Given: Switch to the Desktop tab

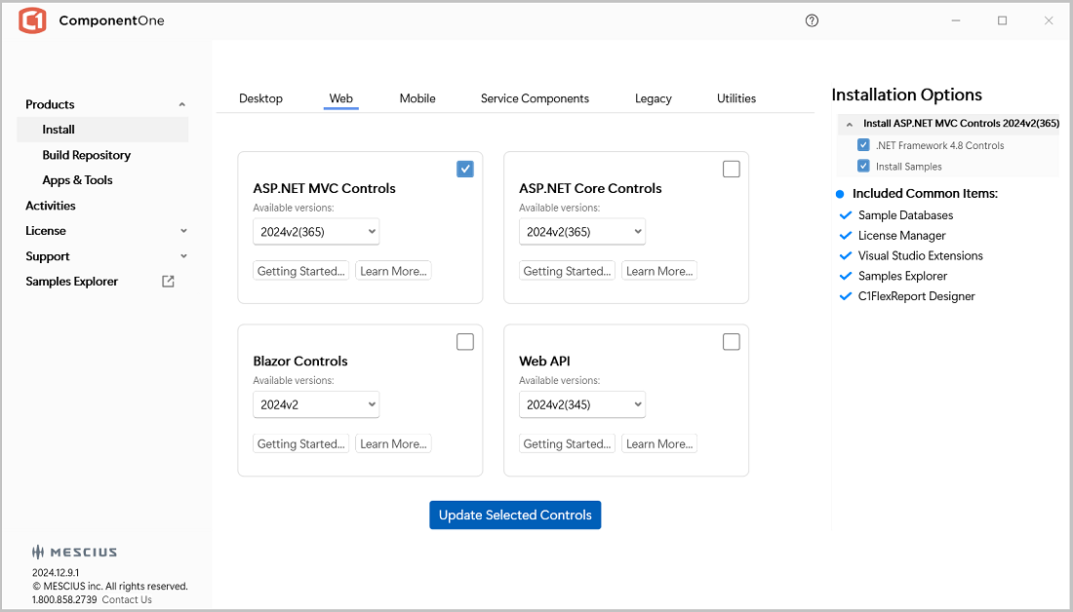Looking at the screenshot, I should 260,98.
